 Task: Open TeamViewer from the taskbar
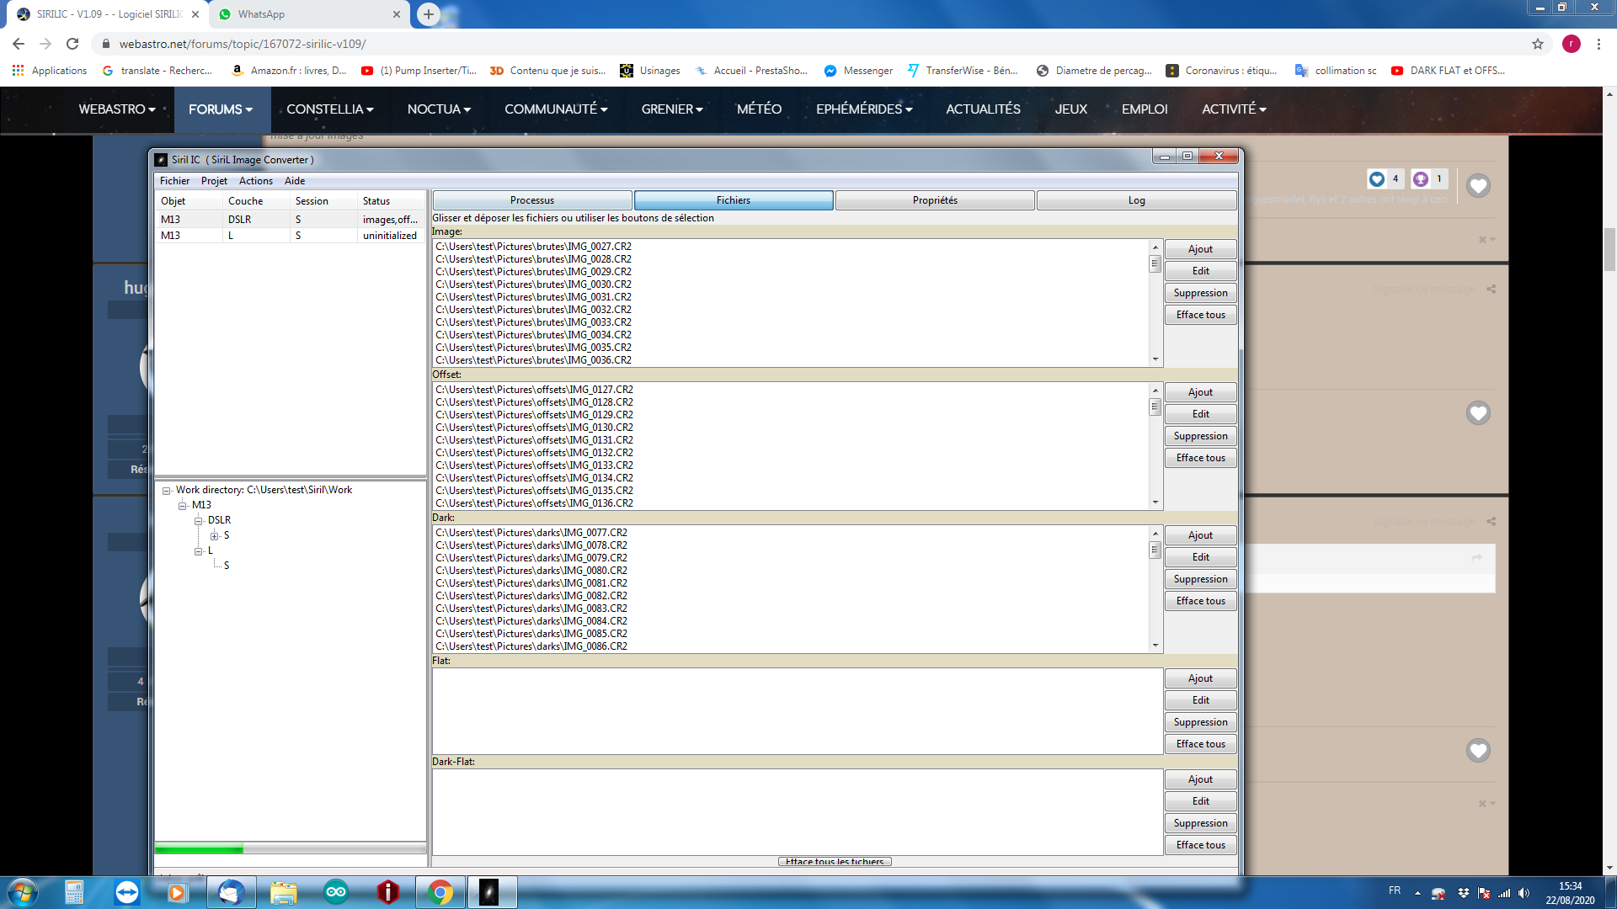(x=127, y=892)
